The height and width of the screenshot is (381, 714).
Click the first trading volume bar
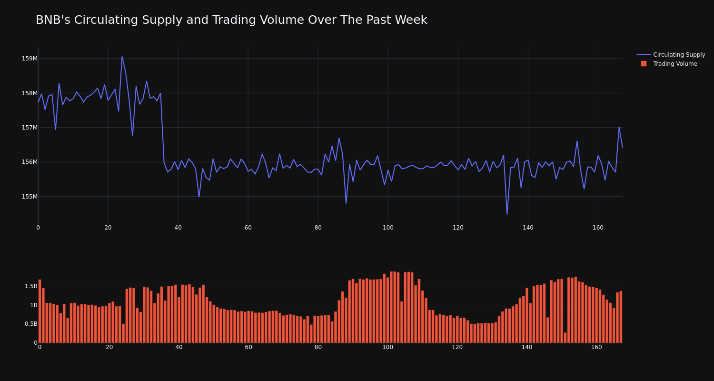pos(40,311)
